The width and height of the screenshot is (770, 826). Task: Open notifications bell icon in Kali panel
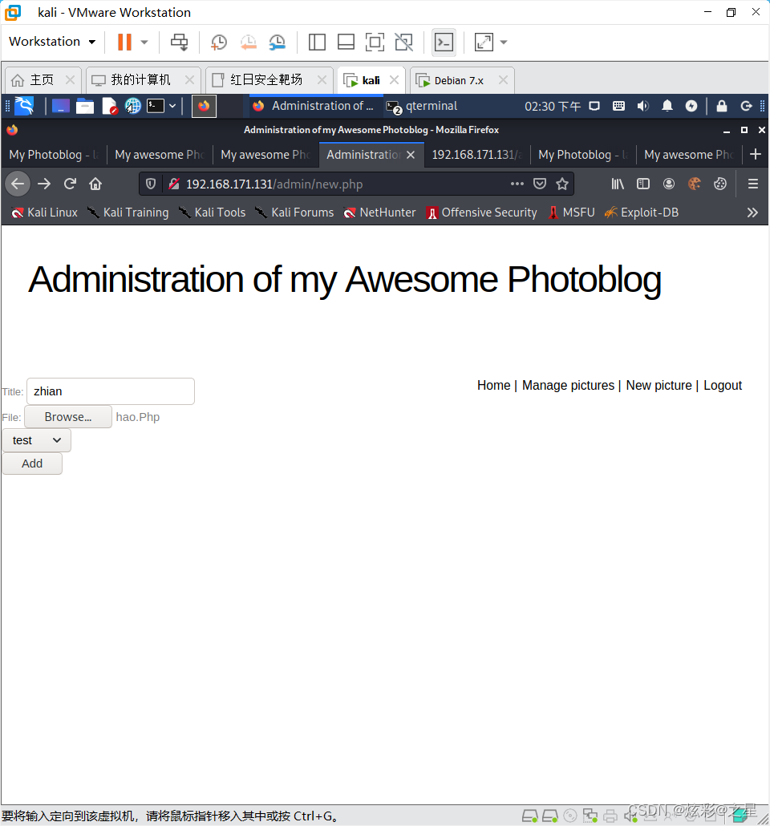[667, 106]
